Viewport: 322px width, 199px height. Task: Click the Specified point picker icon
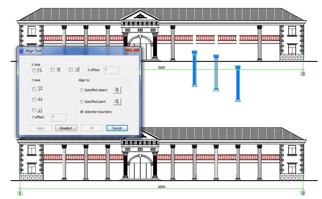pos(117,101)
